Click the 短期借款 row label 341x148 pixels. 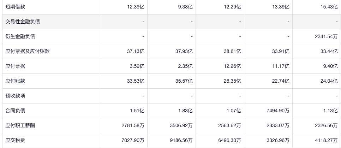[x=15, y=7]
